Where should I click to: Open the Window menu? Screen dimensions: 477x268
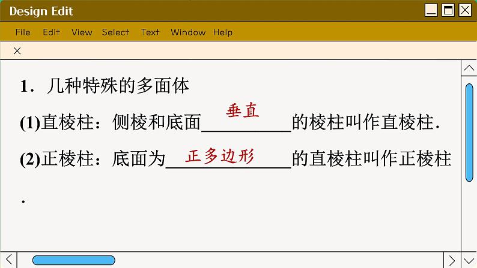click(188, 32)
